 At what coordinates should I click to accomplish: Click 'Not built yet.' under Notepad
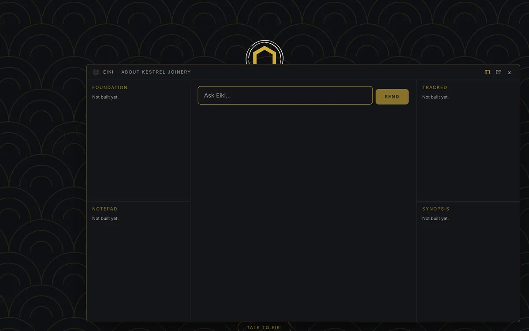pyautogui.click(x=105, y=218)
